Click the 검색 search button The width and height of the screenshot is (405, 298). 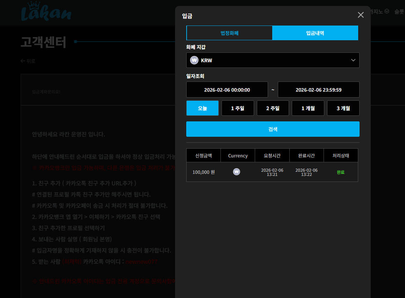coord(273,129)
